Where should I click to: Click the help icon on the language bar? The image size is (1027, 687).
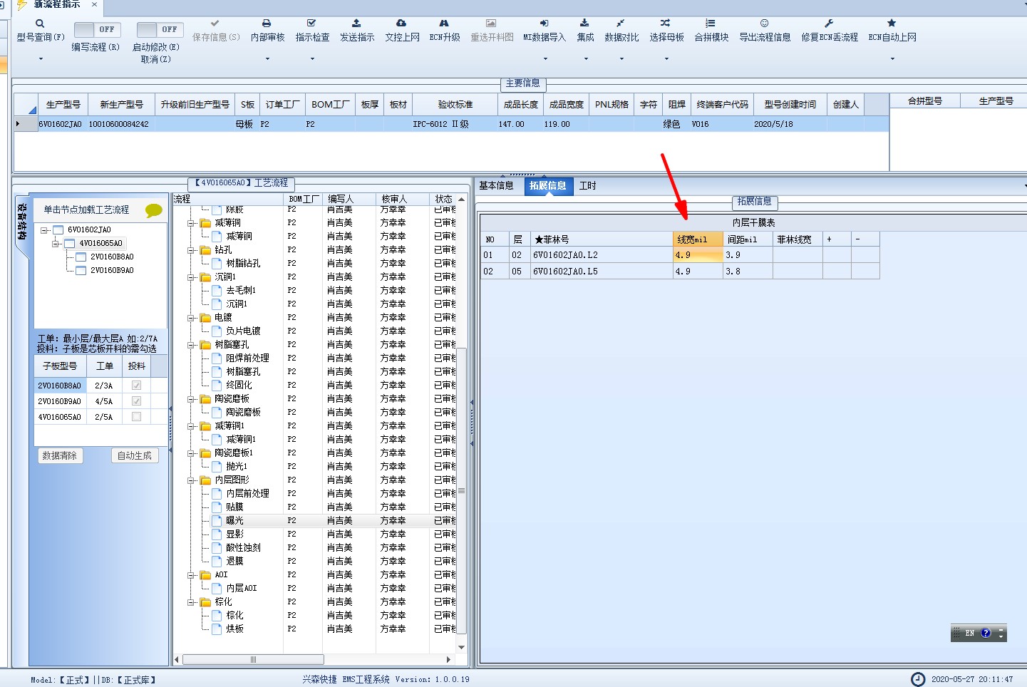tap(986, 633)
